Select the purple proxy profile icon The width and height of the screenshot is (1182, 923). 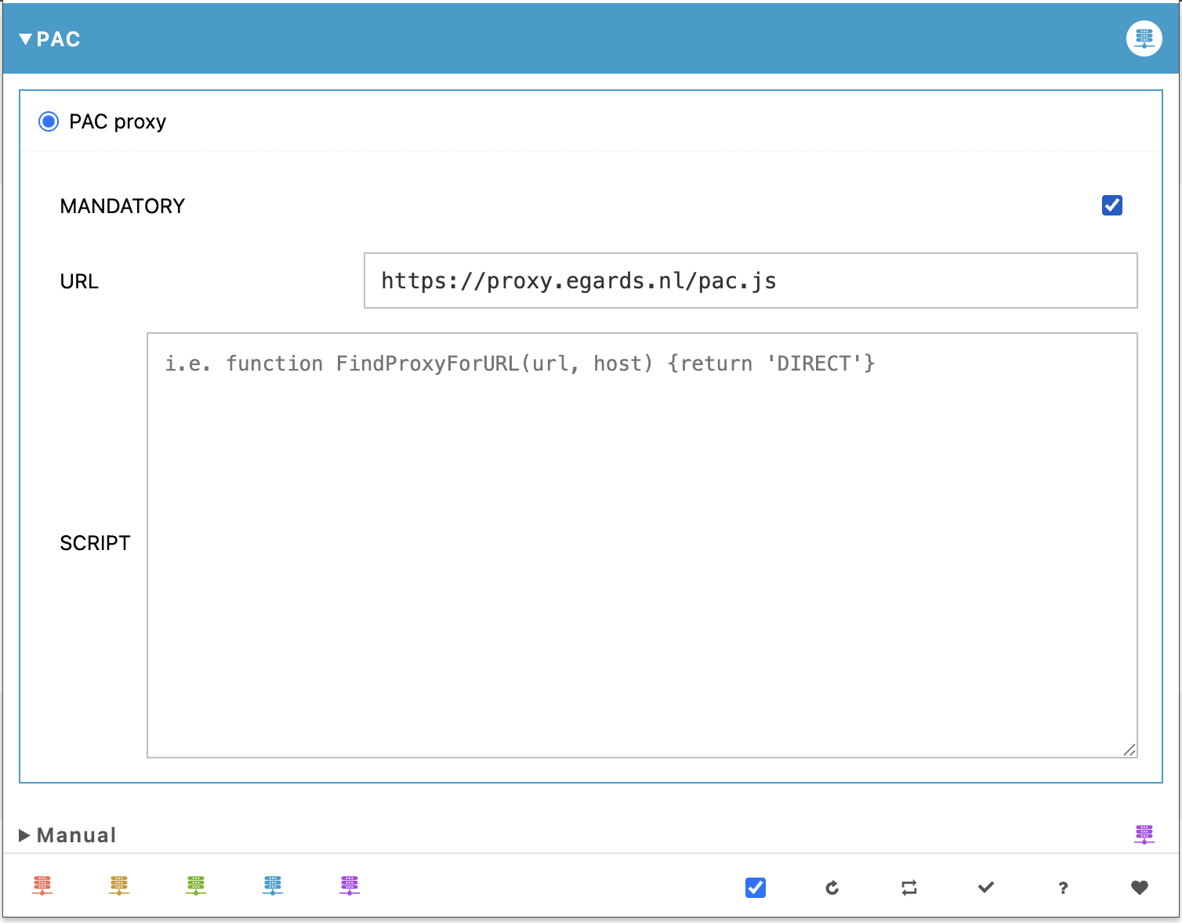click(349, 885)
